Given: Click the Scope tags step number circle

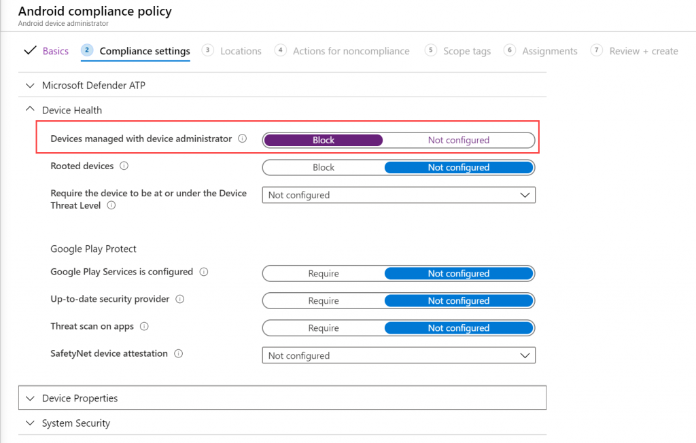Looking at the screenshot, I should [431, 50].
